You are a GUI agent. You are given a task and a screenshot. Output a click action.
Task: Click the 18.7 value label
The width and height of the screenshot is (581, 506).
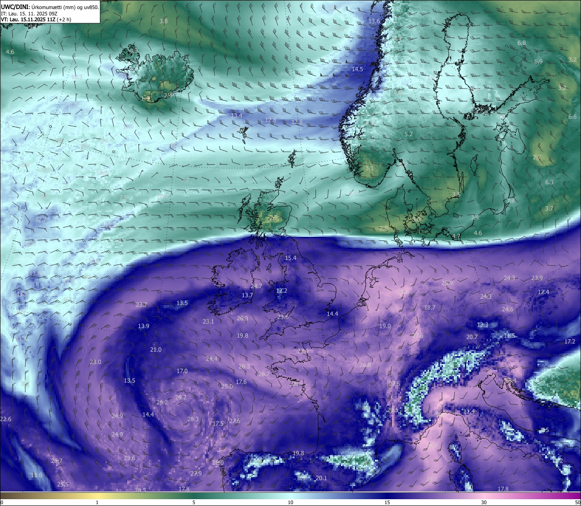[x=430, y=307]
